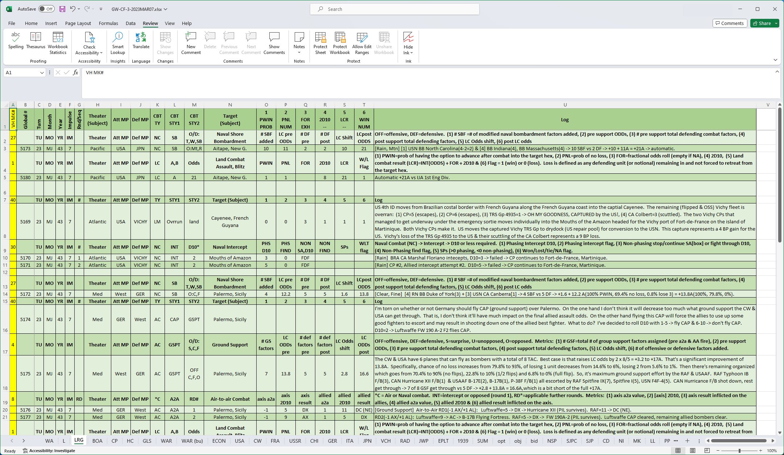Click the Mouths of Amazon cell in row 10
The image size is (784, 455).
point(230,258)
